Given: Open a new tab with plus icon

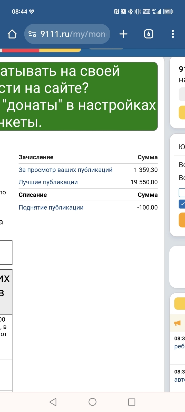Looking at the screenshot, I should (123, 34).
